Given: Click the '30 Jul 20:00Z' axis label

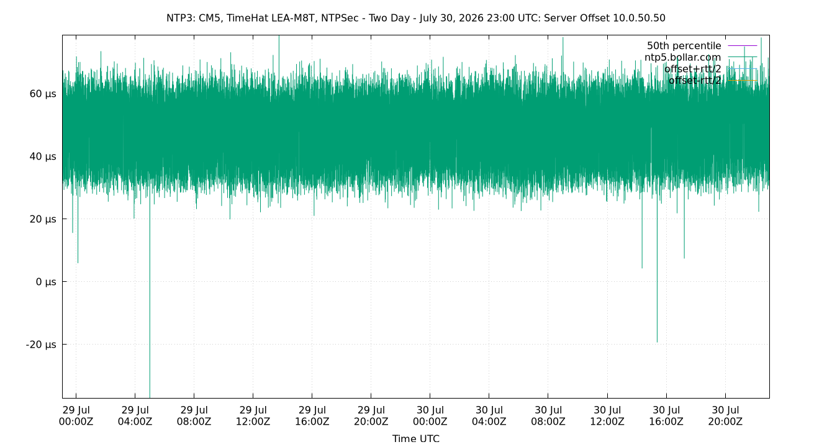Looking at the screenshot, I should [x=725, y=415].
